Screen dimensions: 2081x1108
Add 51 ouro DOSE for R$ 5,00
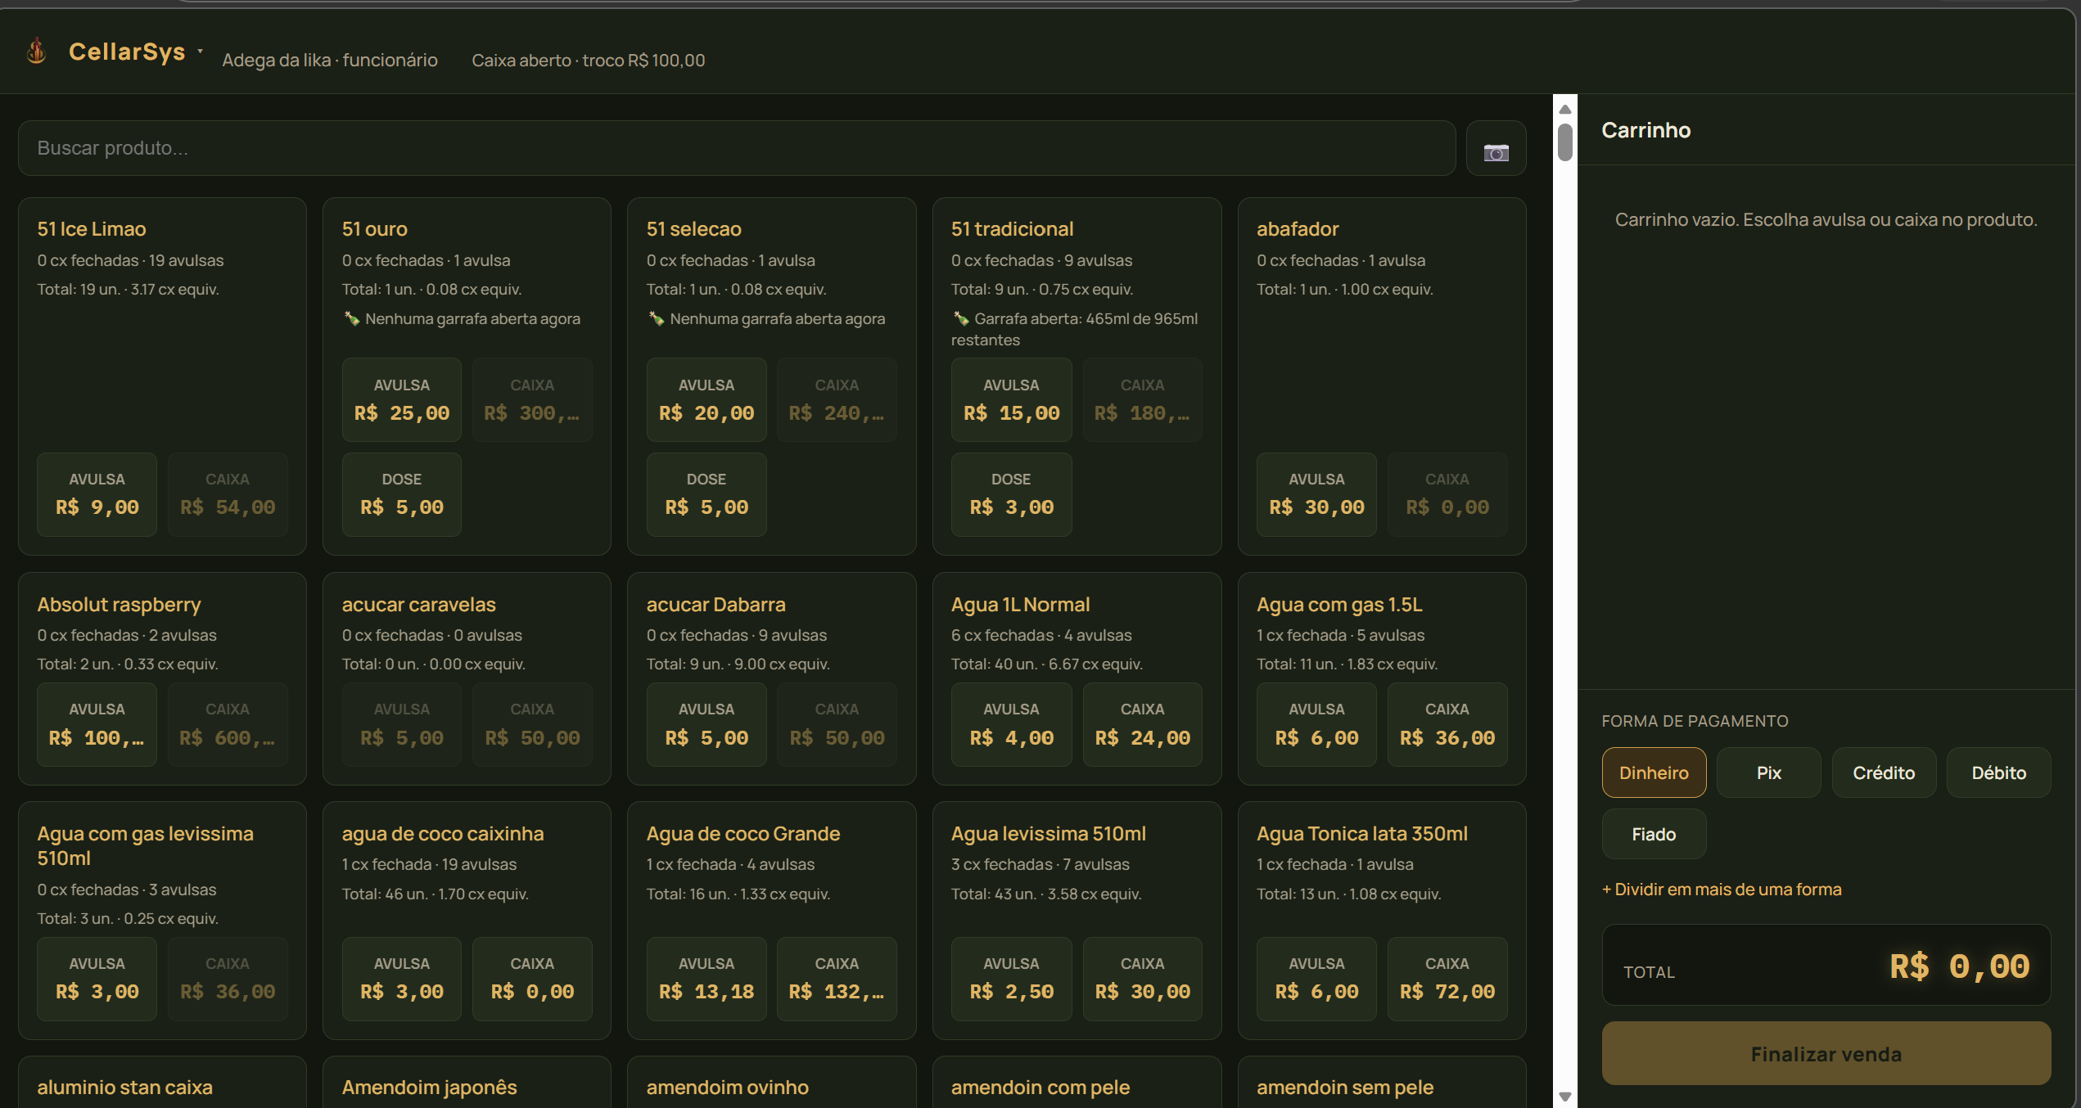tap(401, 494)
